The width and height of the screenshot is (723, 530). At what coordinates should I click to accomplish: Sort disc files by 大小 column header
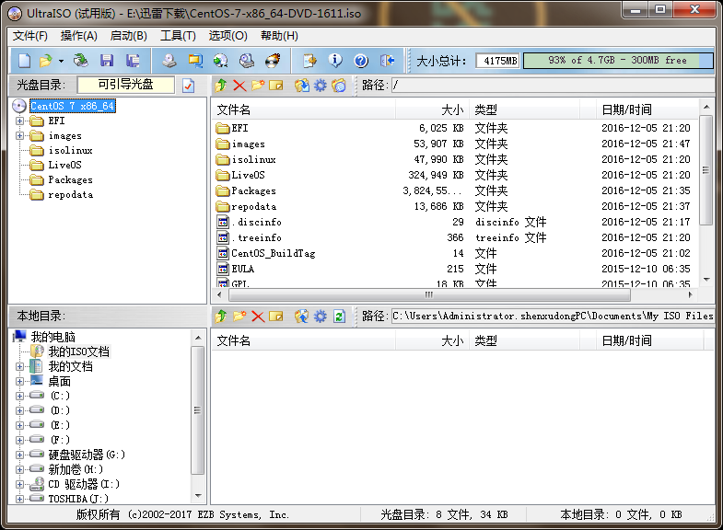(432, 109)
